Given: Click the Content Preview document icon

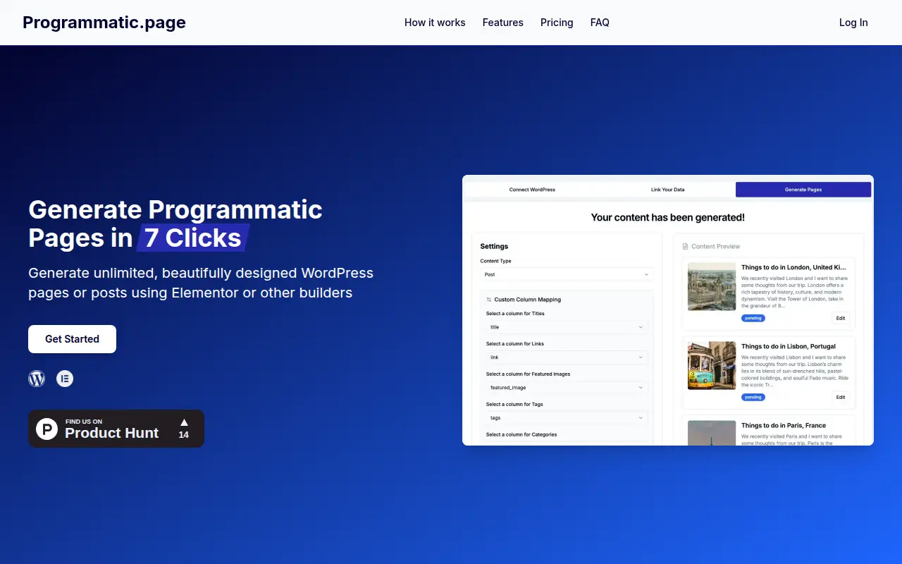Looking at the screenshot, I should click(x=685, y=247).
